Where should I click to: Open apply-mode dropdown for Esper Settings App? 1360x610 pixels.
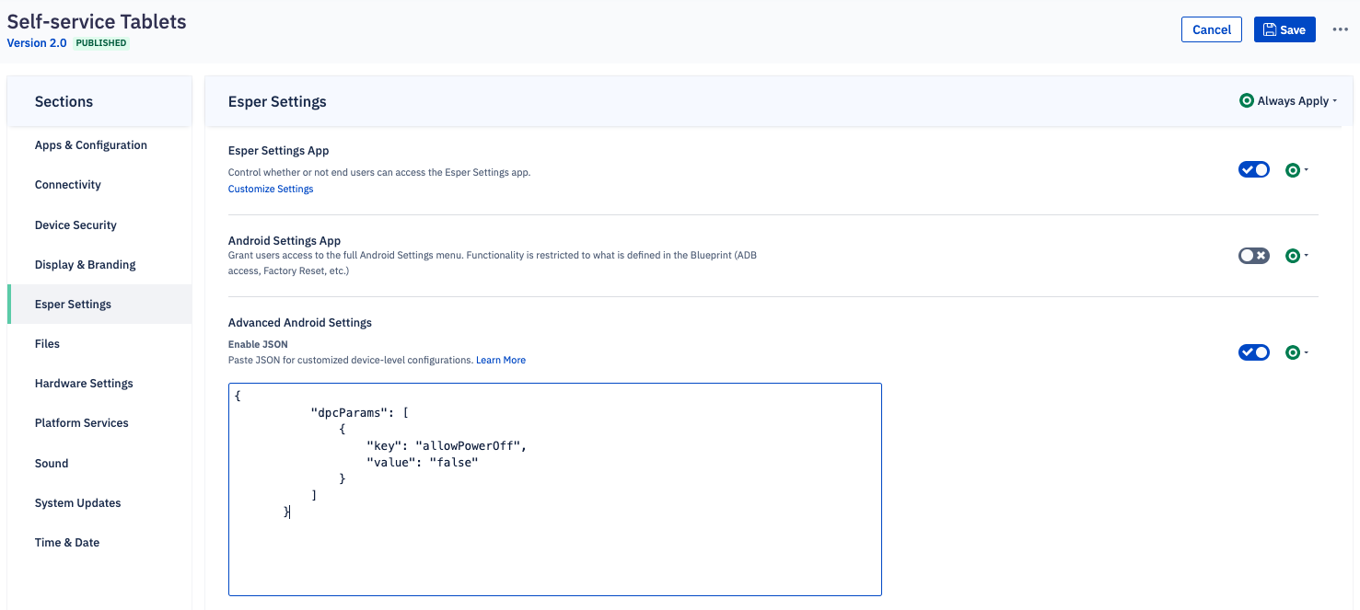[x=1296, y=170]
